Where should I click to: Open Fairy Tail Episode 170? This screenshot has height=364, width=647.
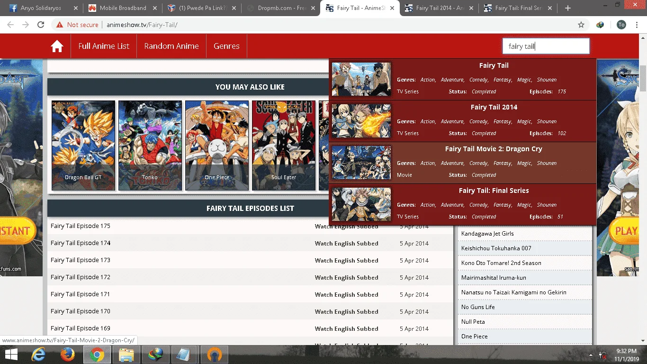click(x=81, y=311)
